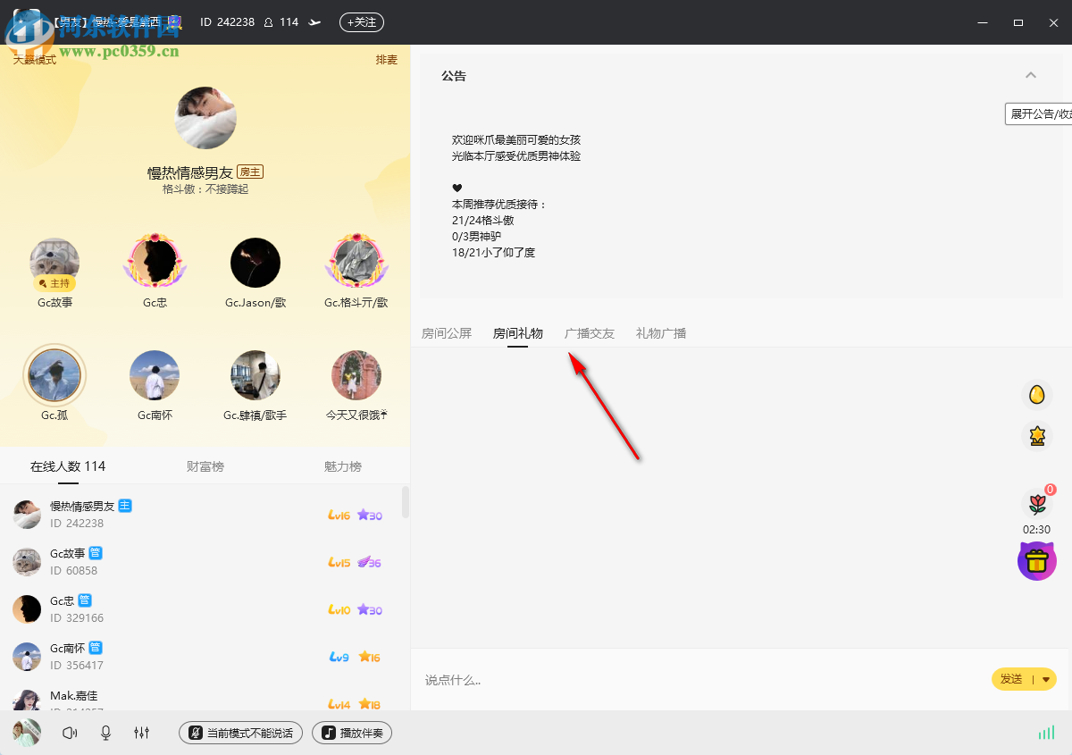Click the green audio level bars indicator
The image size is (1072, 755).
pos(1046,732)
